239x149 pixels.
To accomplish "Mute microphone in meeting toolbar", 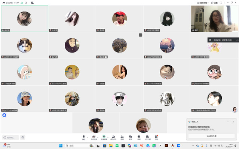I will tap(84, 137).
